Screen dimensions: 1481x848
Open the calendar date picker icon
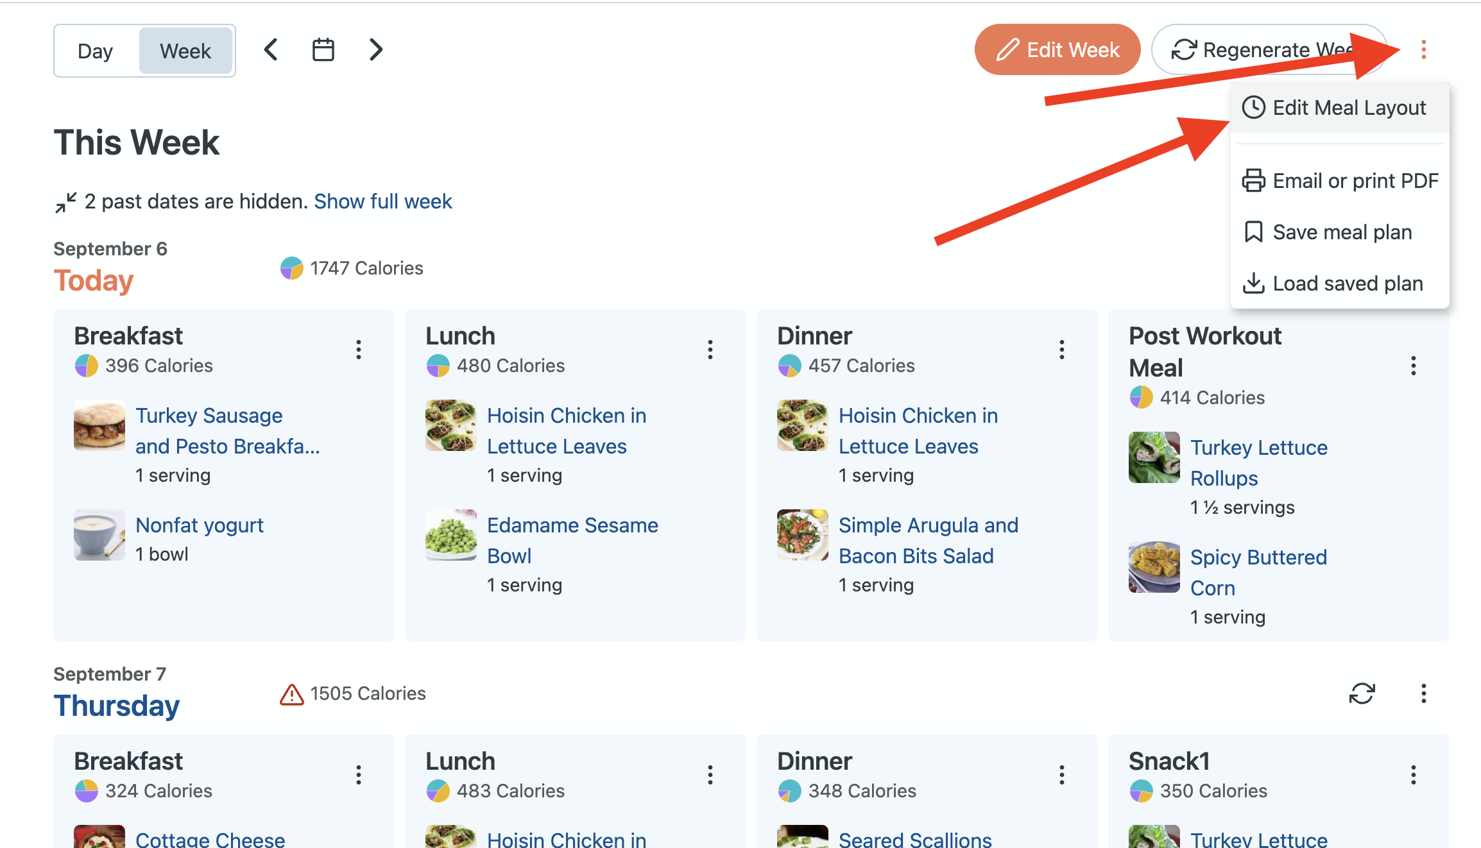tap(323, 50)
